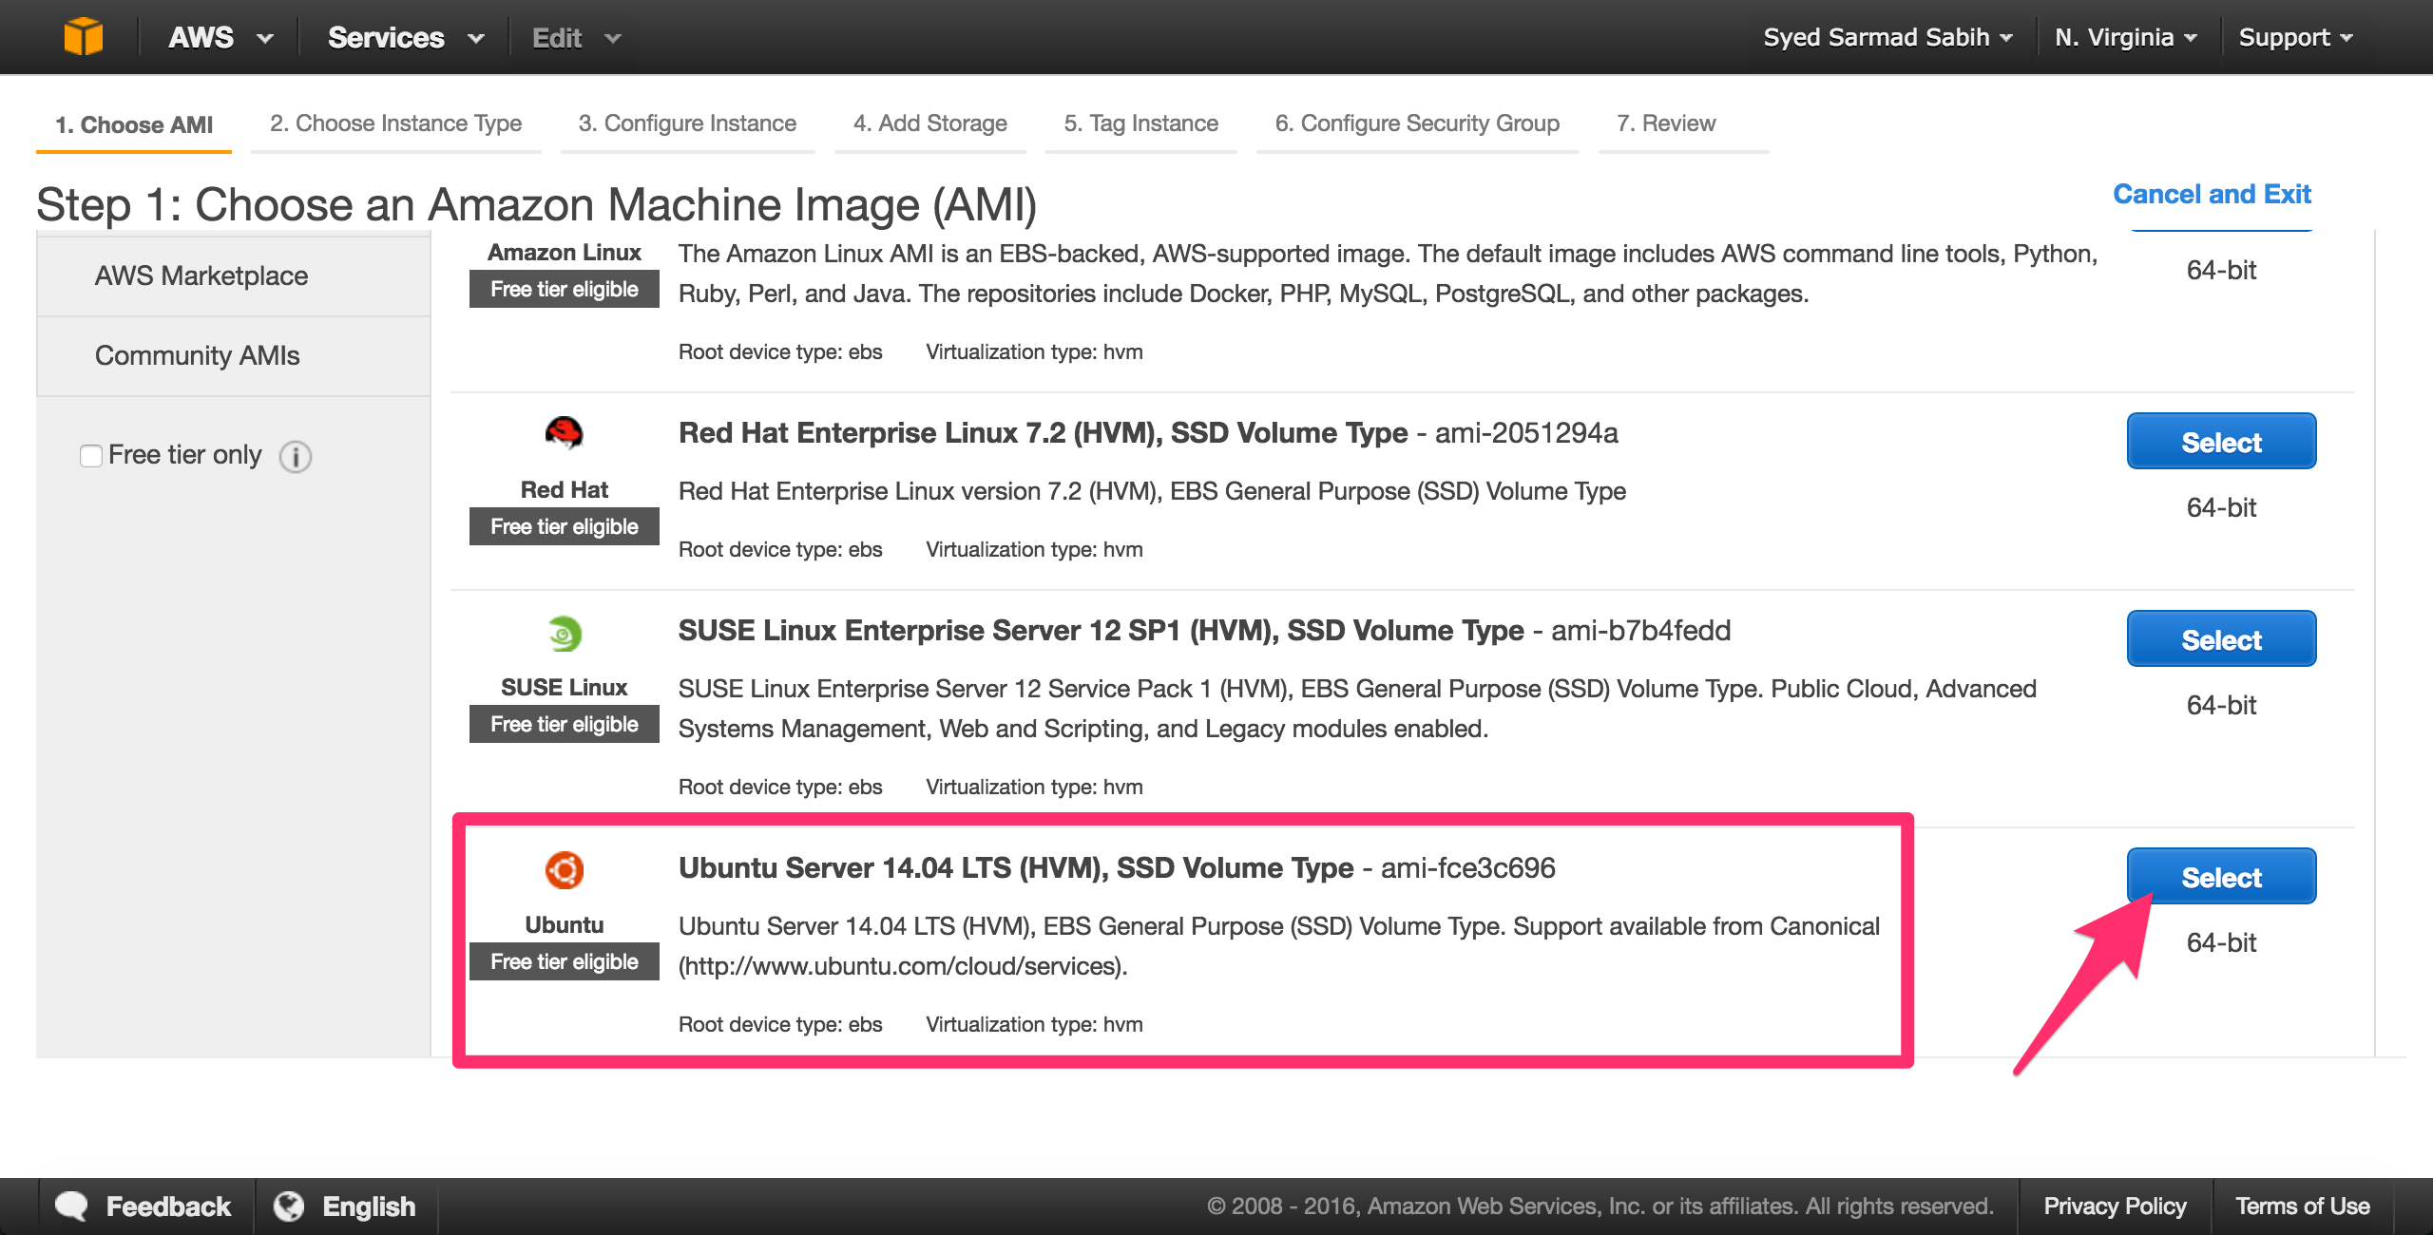Screen dimensions: 2433x1235
Task: Select the SUSE Linux Enterprise Server AMI
Action: pos(2221,639)
